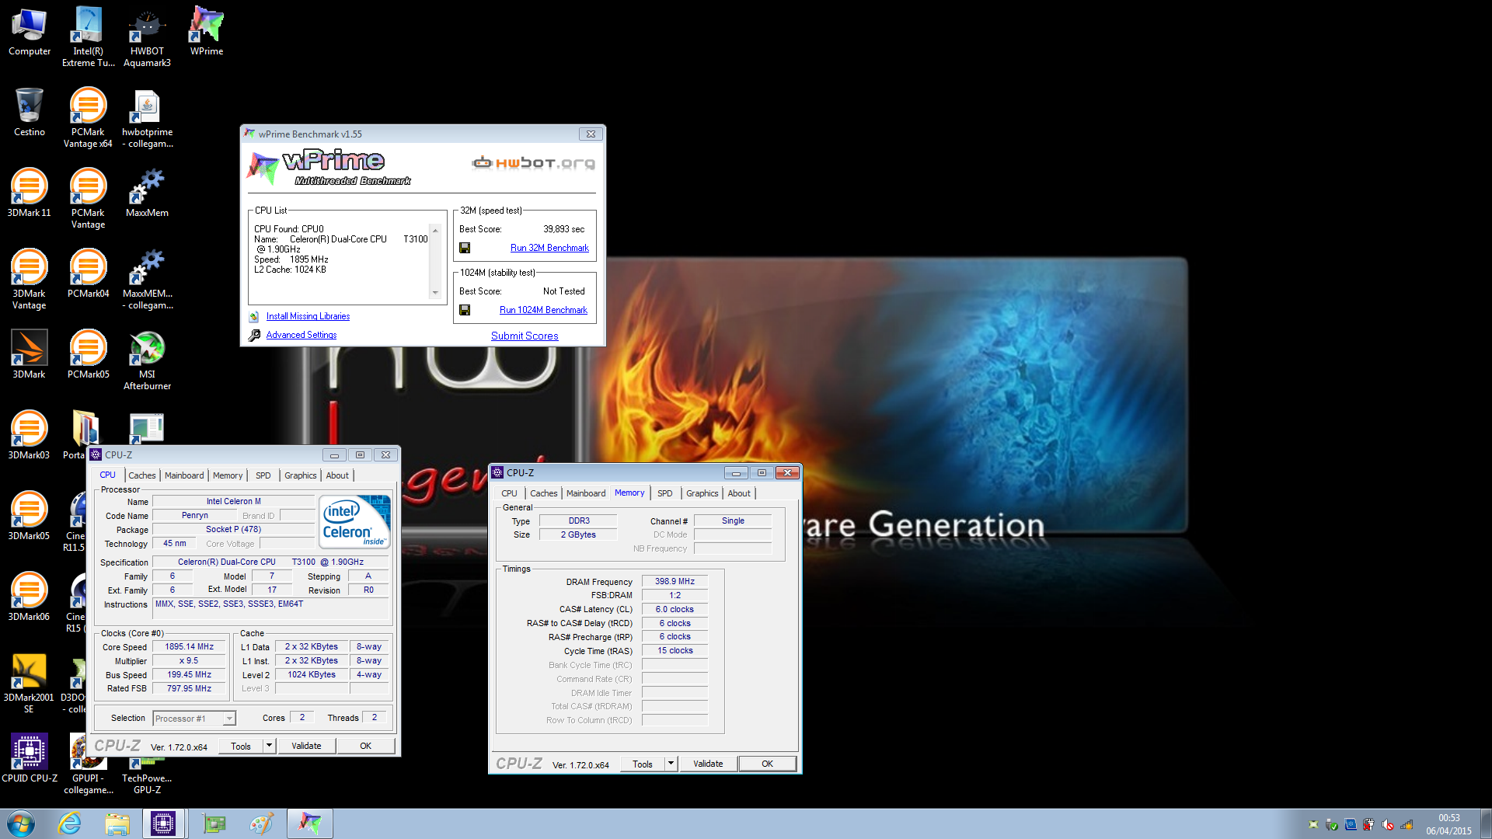Image resolution: width=1492 pixels, height=839 pixels.
Task: Open Windows Explorer folder on taskbar
Action: point(117,823)
